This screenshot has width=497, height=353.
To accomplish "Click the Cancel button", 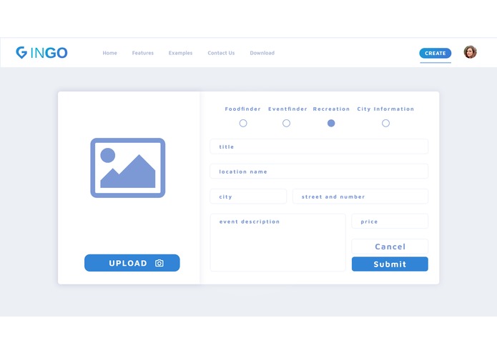I will (x=390, y=247).
